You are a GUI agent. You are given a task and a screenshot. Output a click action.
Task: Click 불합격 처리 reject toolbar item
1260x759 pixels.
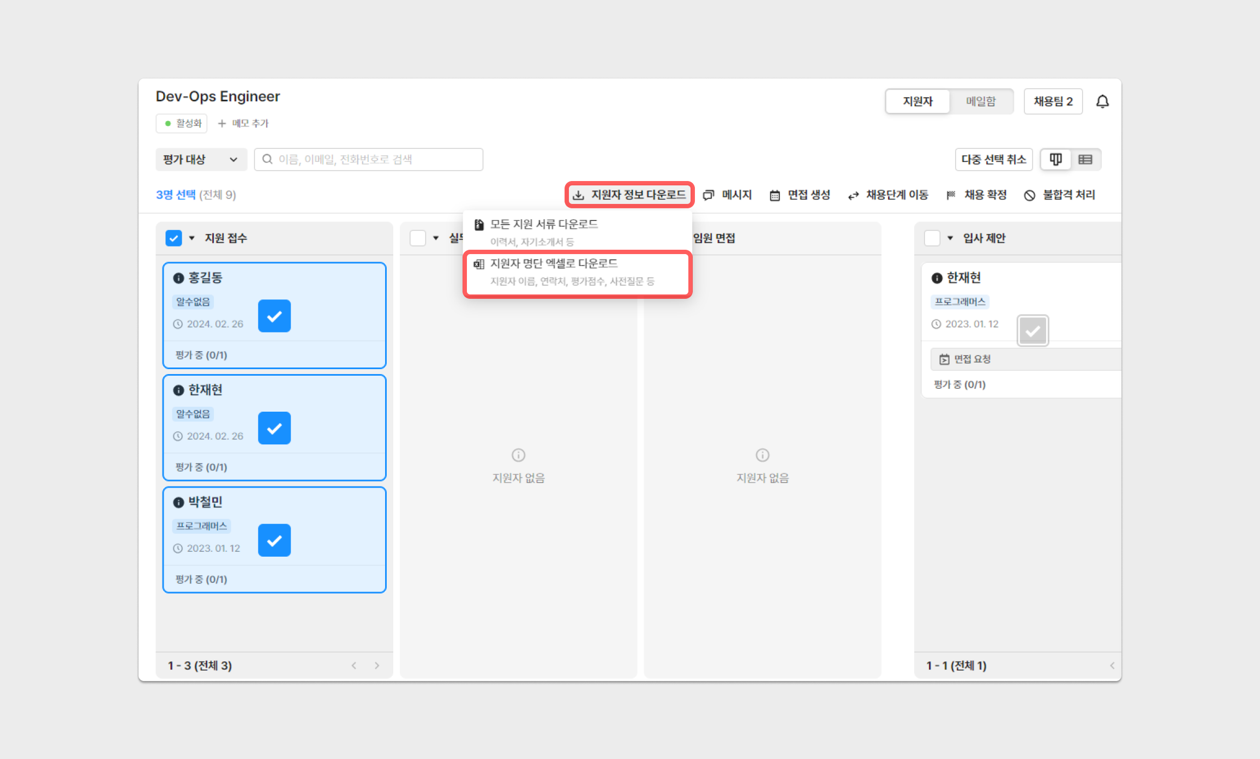click(x=1059, y=195)
